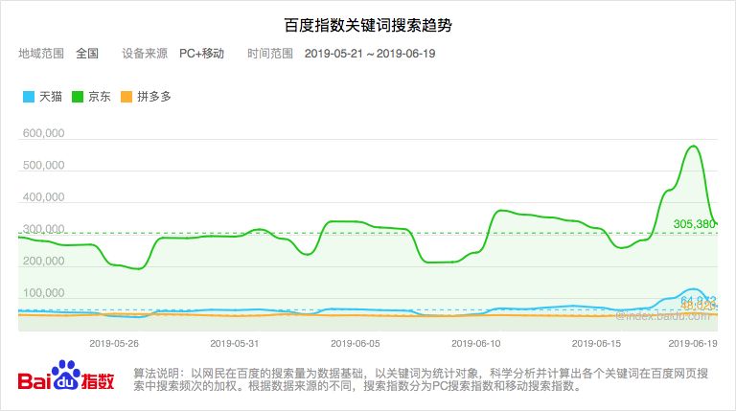Click the green line's highest peak
The image size is (736, 411).
(693, 146)
